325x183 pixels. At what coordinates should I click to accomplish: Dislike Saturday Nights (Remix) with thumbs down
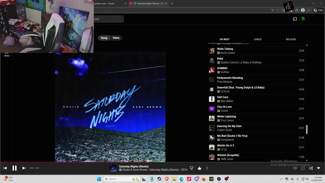(x=192, y=168)
